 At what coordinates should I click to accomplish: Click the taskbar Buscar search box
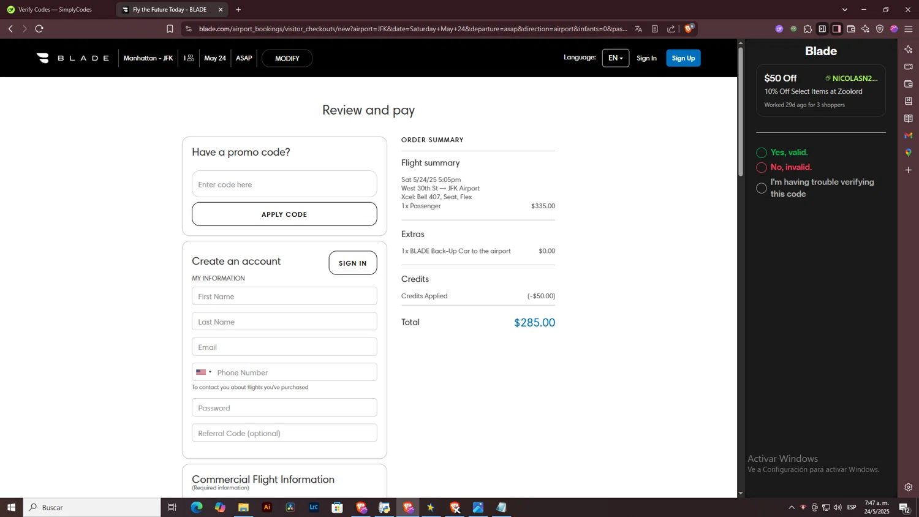92,507
